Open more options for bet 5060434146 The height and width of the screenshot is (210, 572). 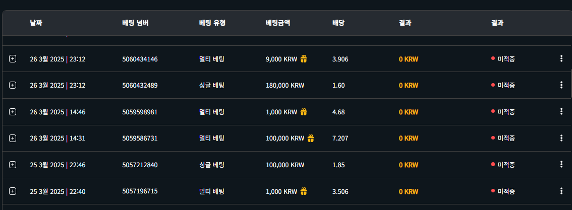pos(561,59)
